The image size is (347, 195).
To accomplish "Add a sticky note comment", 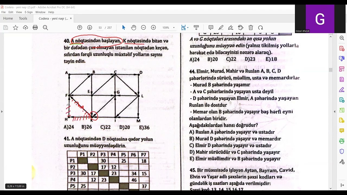I will coord(211,27).
